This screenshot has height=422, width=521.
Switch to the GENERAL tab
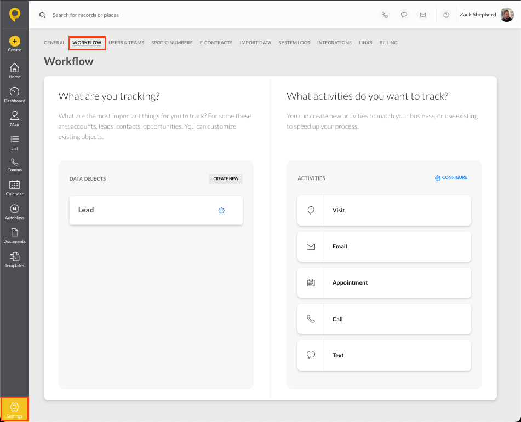pos(54,43)
